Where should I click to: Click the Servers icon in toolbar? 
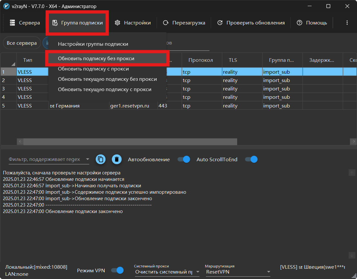click(13, 23)
